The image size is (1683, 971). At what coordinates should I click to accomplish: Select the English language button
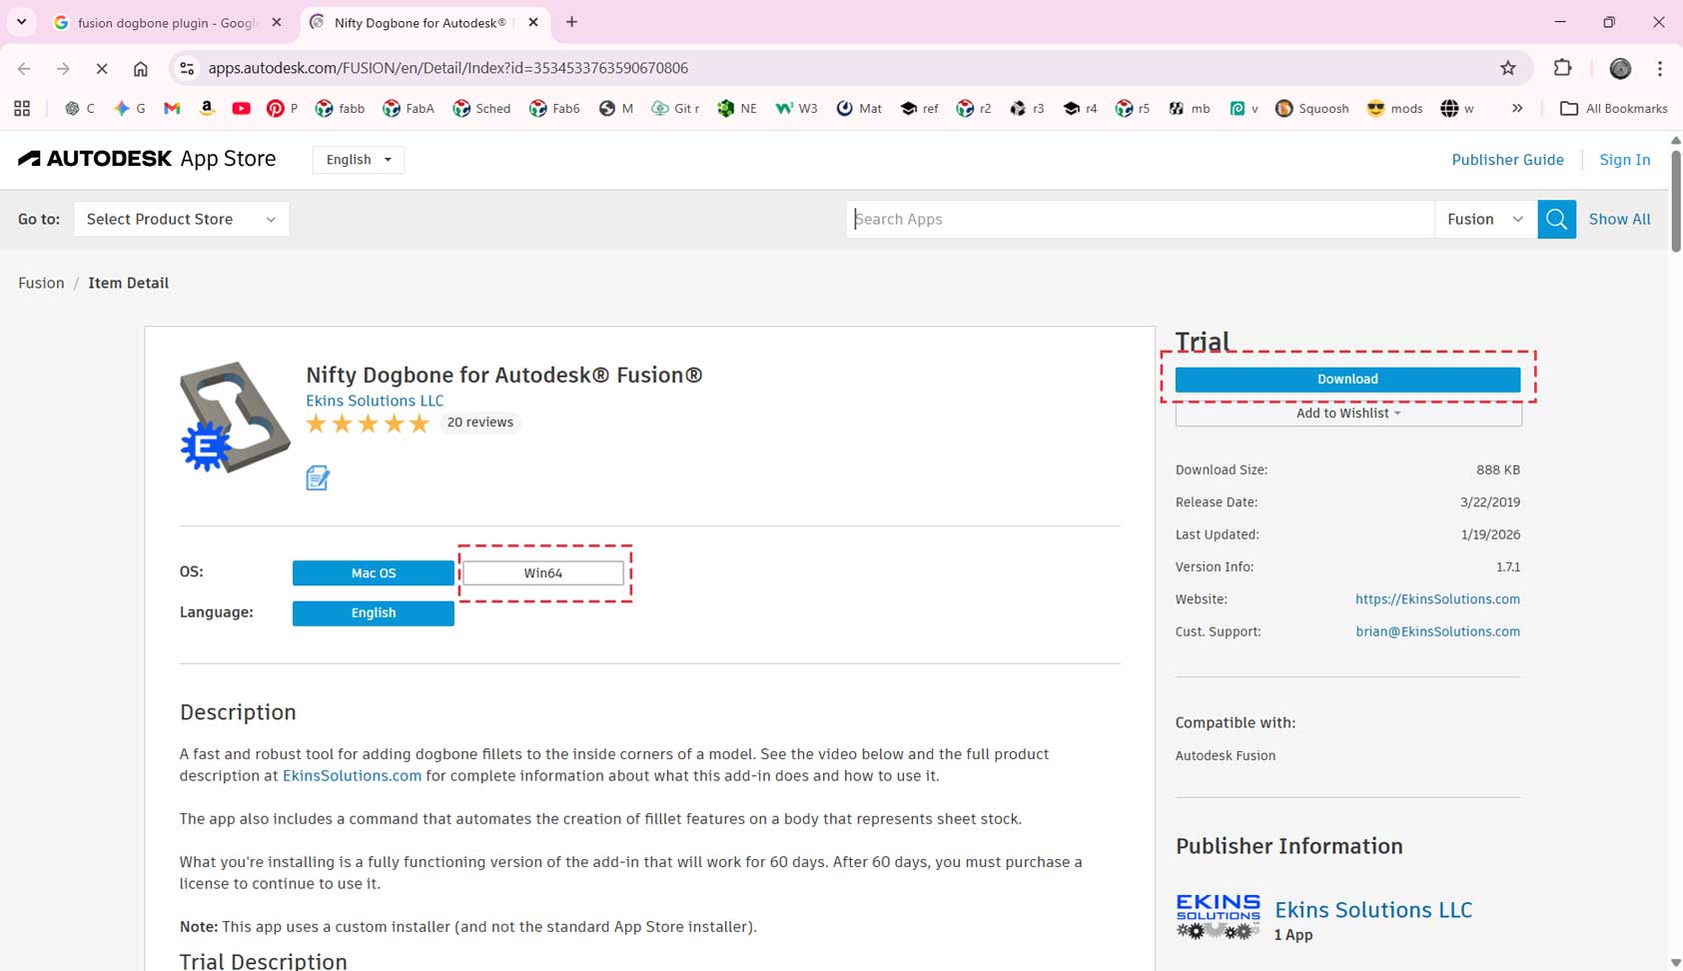(x=374, y=612)
